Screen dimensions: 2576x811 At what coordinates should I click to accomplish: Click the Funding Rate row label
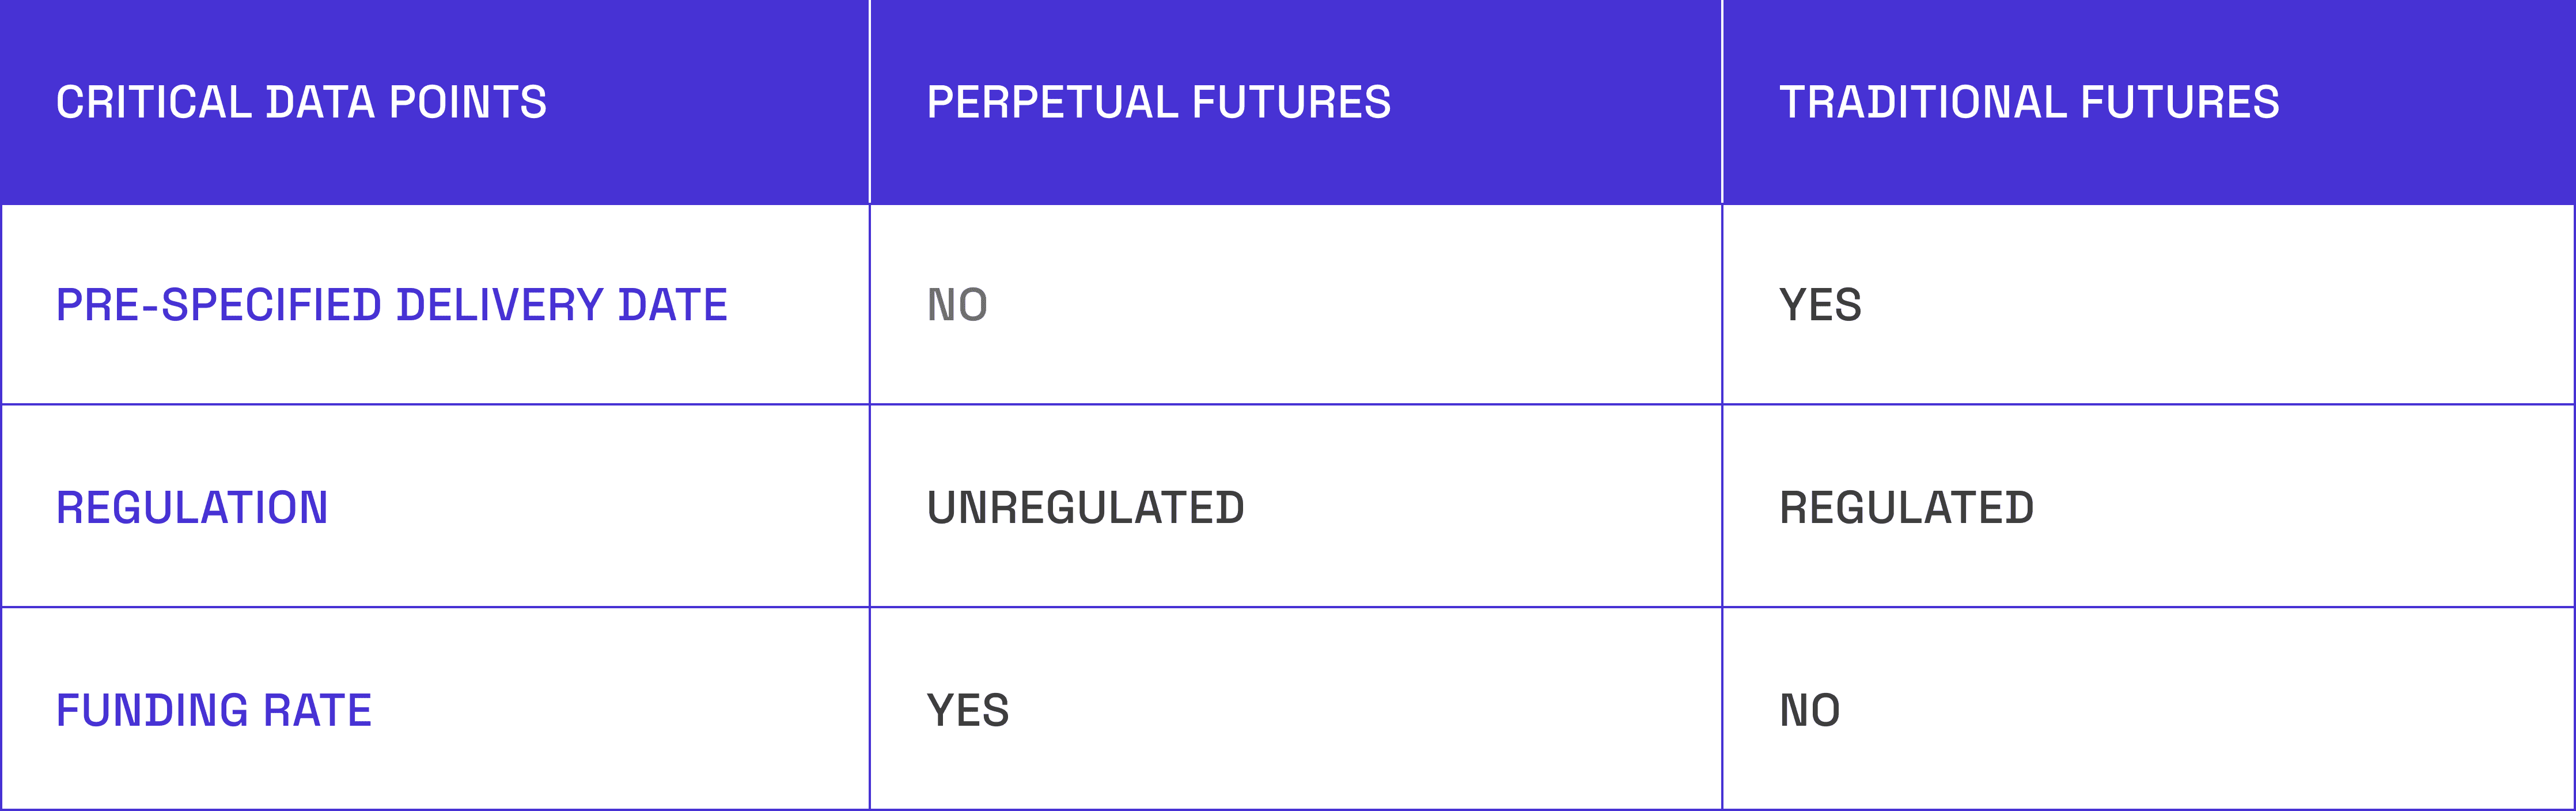[214, 711]
